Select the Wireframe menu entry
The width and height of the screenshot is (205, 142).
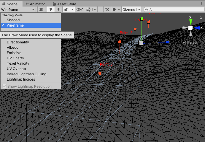31,25
